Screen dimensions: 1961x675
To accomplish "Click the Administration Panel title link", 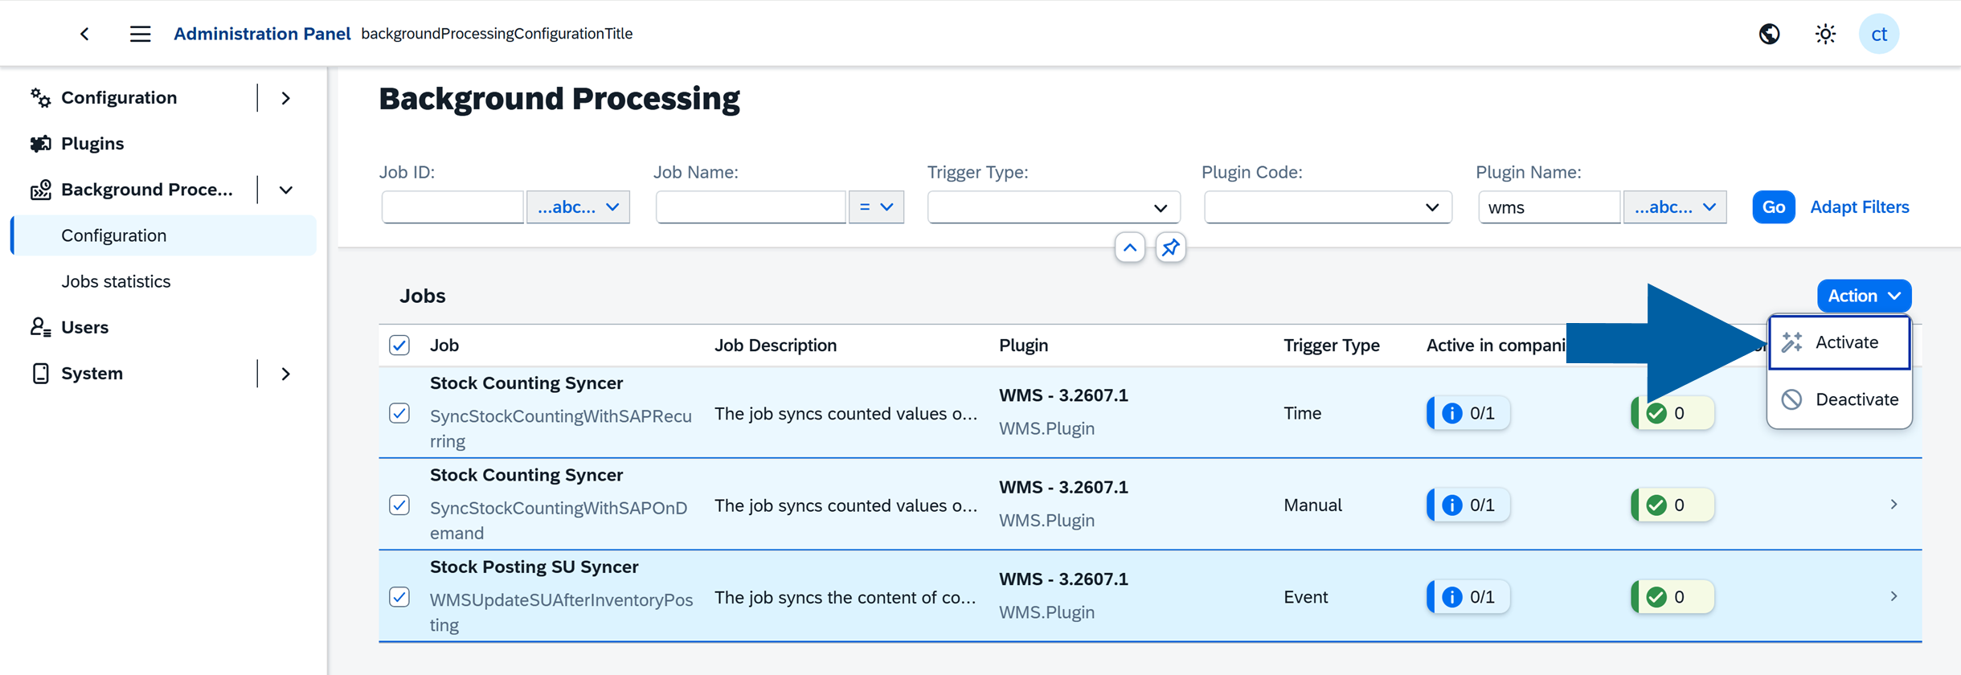I will tap(262, 34).
